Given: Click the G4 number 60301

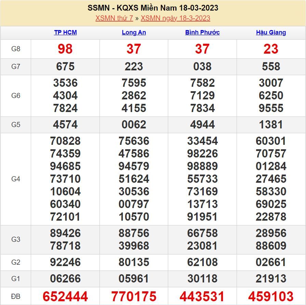Looking at the screenshot, I should 271,141.
